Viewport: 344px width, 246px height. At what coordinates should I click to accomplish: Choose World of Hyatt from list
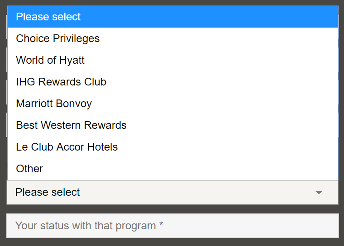[x=50, y=60]
